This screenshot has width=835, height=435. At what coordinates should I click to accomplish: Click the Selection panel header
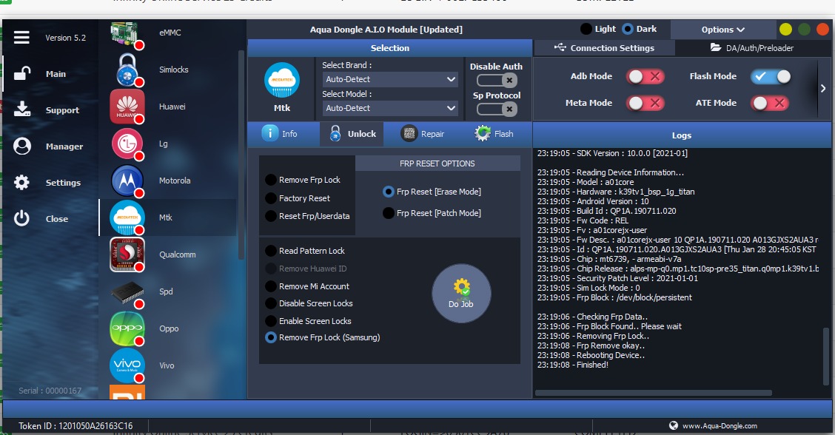[x=390, y=48]
